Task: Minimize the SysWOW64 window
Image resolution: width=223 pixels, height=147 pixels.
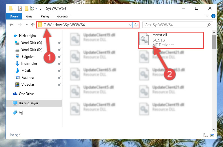Action: [x=184, y=8]
